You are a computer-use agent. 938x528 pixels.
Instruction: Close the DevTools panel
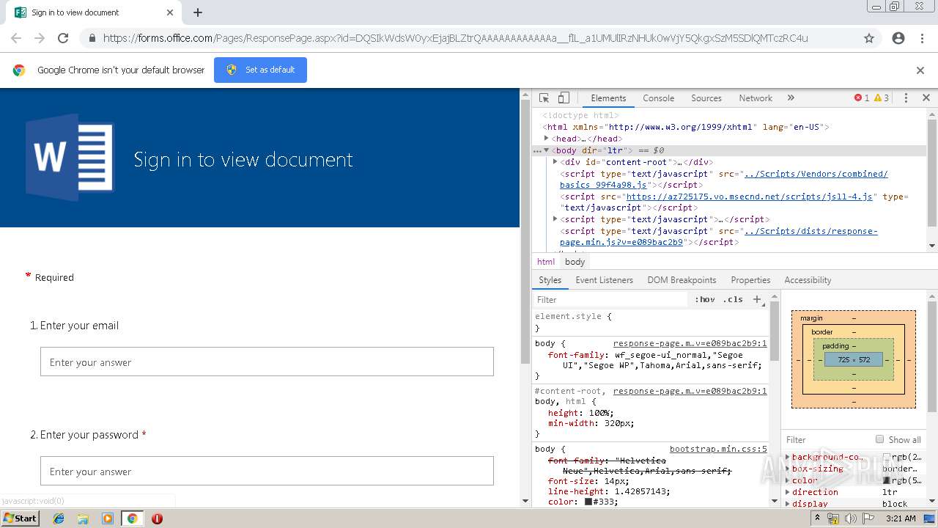(x=926, y=98)
